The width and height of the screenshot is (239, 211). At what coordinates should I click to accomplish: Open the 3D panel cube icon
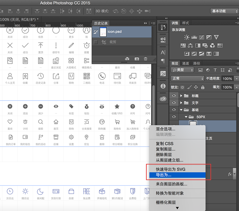(x=163, y=40)
